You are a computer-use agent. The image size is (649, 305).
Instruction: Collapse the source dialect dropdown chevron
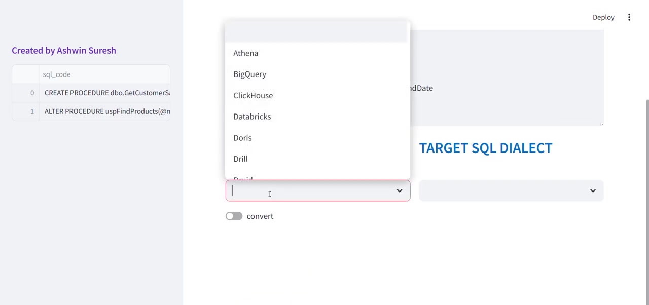[400, 190]
